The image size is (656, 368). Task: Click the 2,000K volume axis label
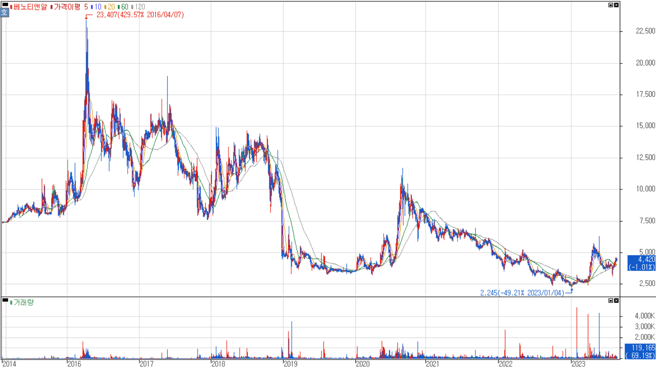[645, 337]
